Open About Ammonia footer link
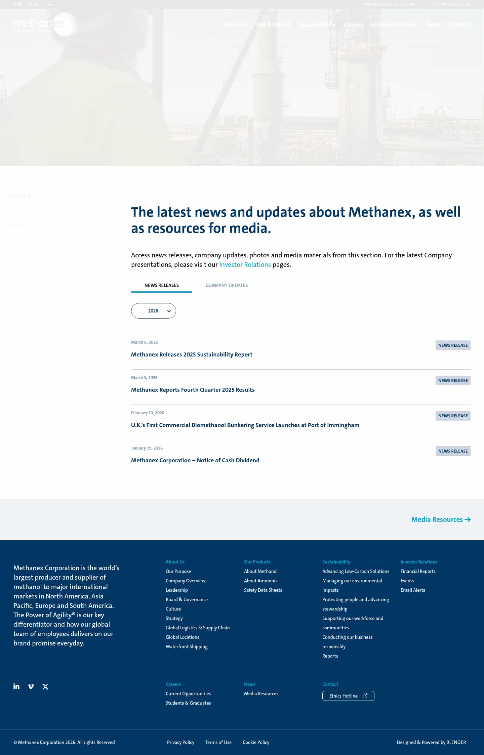 click(x=261, y=581)
